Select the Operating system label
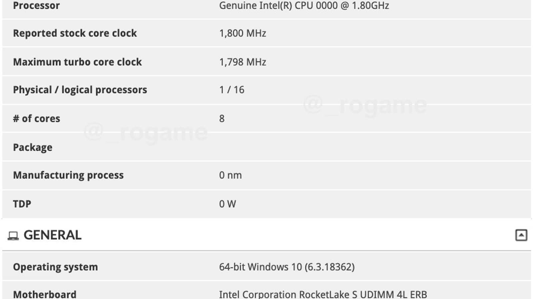533x299 pixels. 55,267
